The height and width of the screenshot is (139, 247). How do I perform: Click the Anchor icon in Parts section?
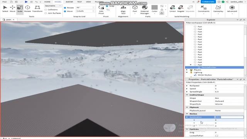point(162,13)
